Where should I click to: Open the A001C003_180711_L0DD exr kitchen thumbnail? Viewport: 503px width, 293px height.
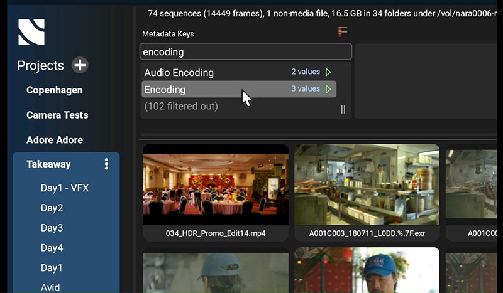[367, 184]
